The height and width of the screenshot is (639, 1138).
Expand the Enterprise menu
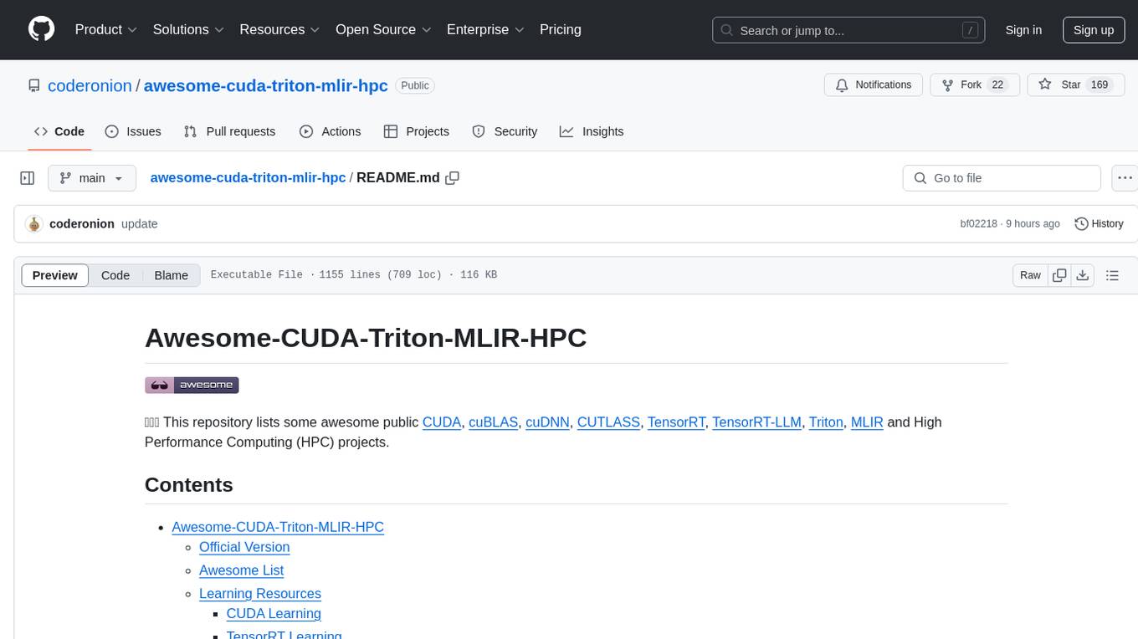[x=485, y=29]
